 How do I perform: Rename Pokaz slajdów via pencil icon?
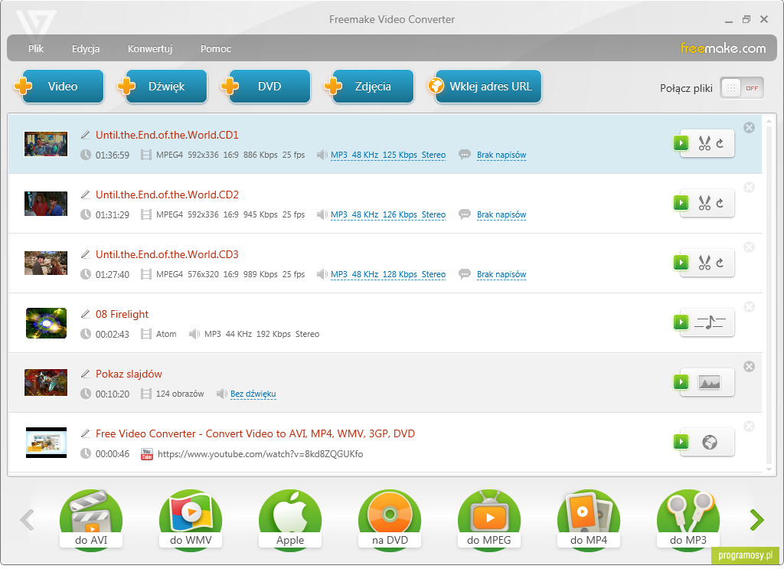point(86,374)
